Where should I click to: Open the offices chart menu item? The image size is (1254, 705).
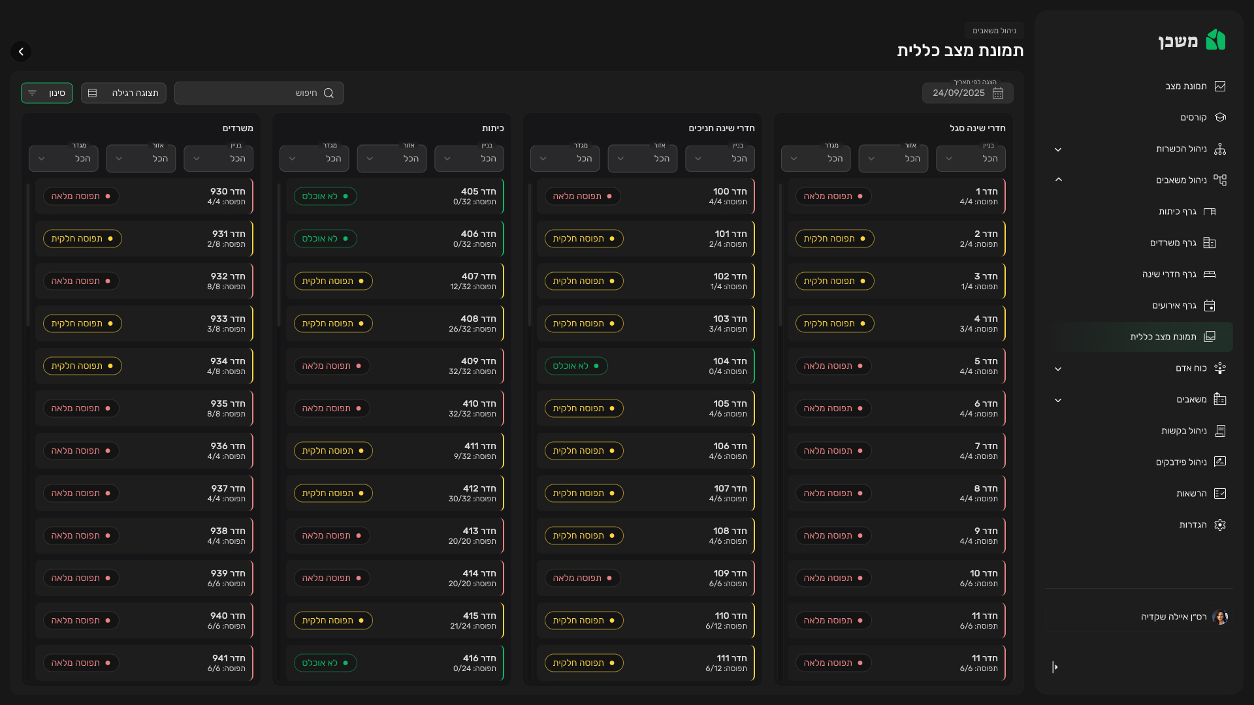[1173, 243]
